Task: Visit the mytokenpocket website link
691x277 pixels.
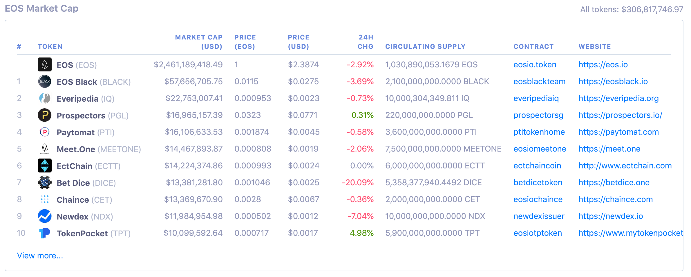Action: coord(631,233)
